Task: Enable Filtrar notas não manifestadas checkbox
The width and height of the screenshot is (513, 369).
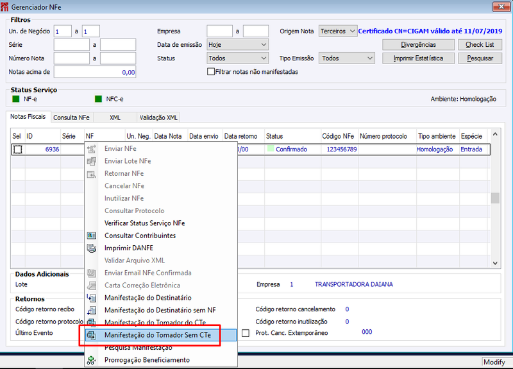Action: pyautogui.click(x=211, y=71)
